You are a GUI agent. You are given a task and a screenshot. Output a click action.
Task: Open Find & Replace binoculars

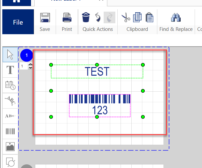point(176,17)
